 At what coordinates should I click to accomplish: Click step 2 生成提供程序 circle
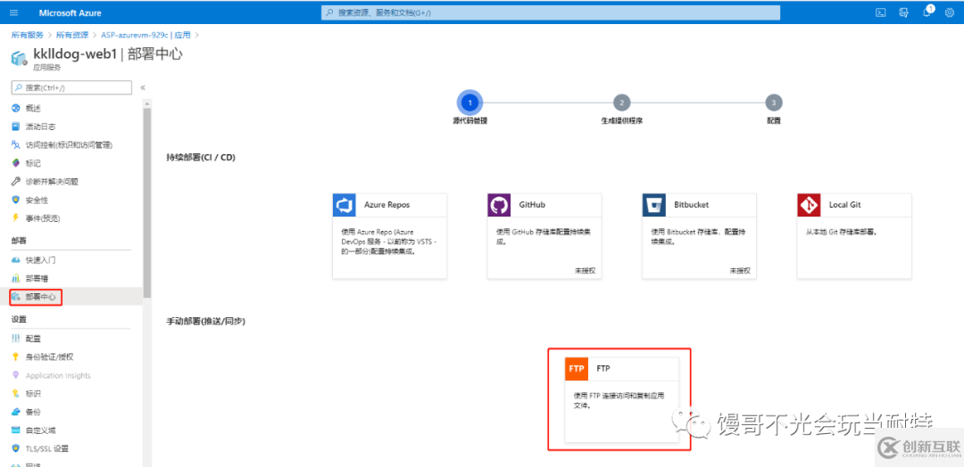(621, 102)
